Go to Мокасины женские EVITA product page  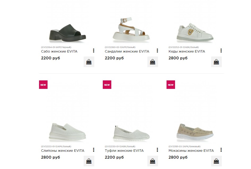pos(191,151)
